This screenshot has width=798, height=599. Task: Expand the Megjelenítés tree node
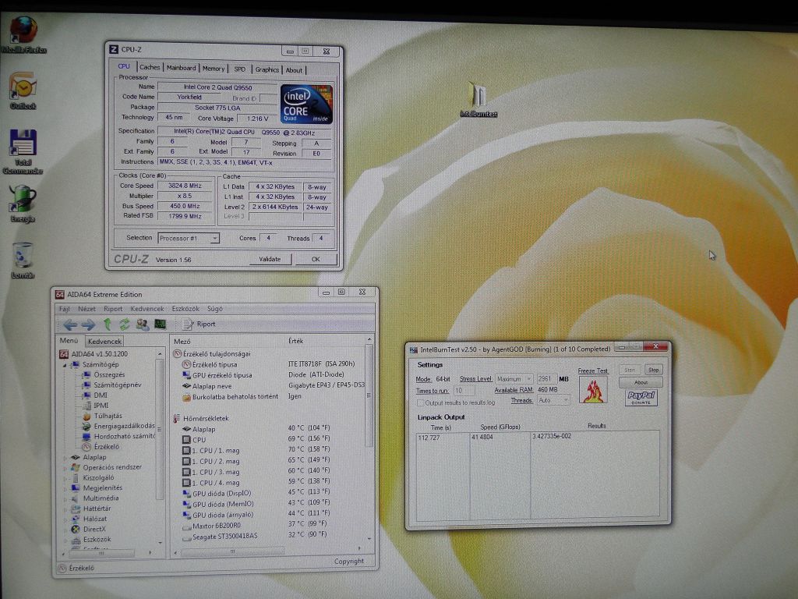pyautogui.click(x=65, y=488)
